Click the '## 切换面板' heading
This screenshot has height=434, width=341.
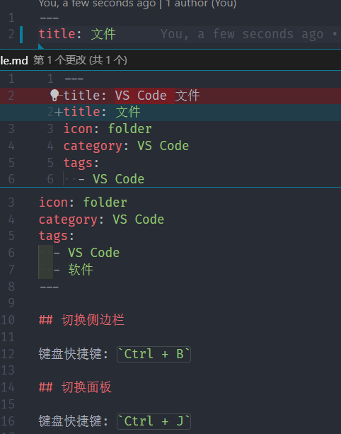click(x=75, y=387)
